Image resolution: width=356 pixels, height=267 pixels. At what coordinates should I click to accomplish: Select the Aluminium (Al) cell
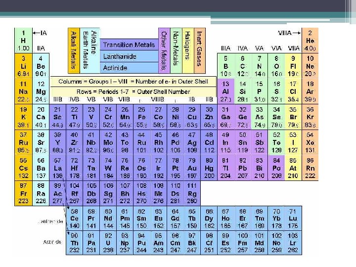click(x=225, y=91)
